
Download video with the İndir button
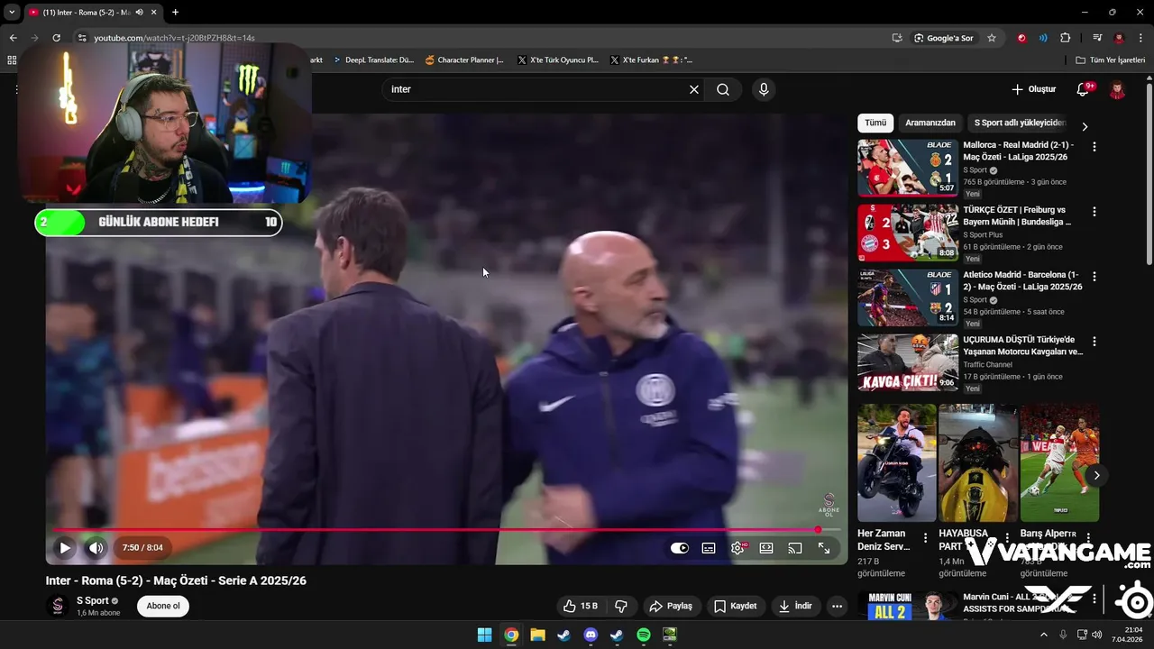click(x=796, y=606)
